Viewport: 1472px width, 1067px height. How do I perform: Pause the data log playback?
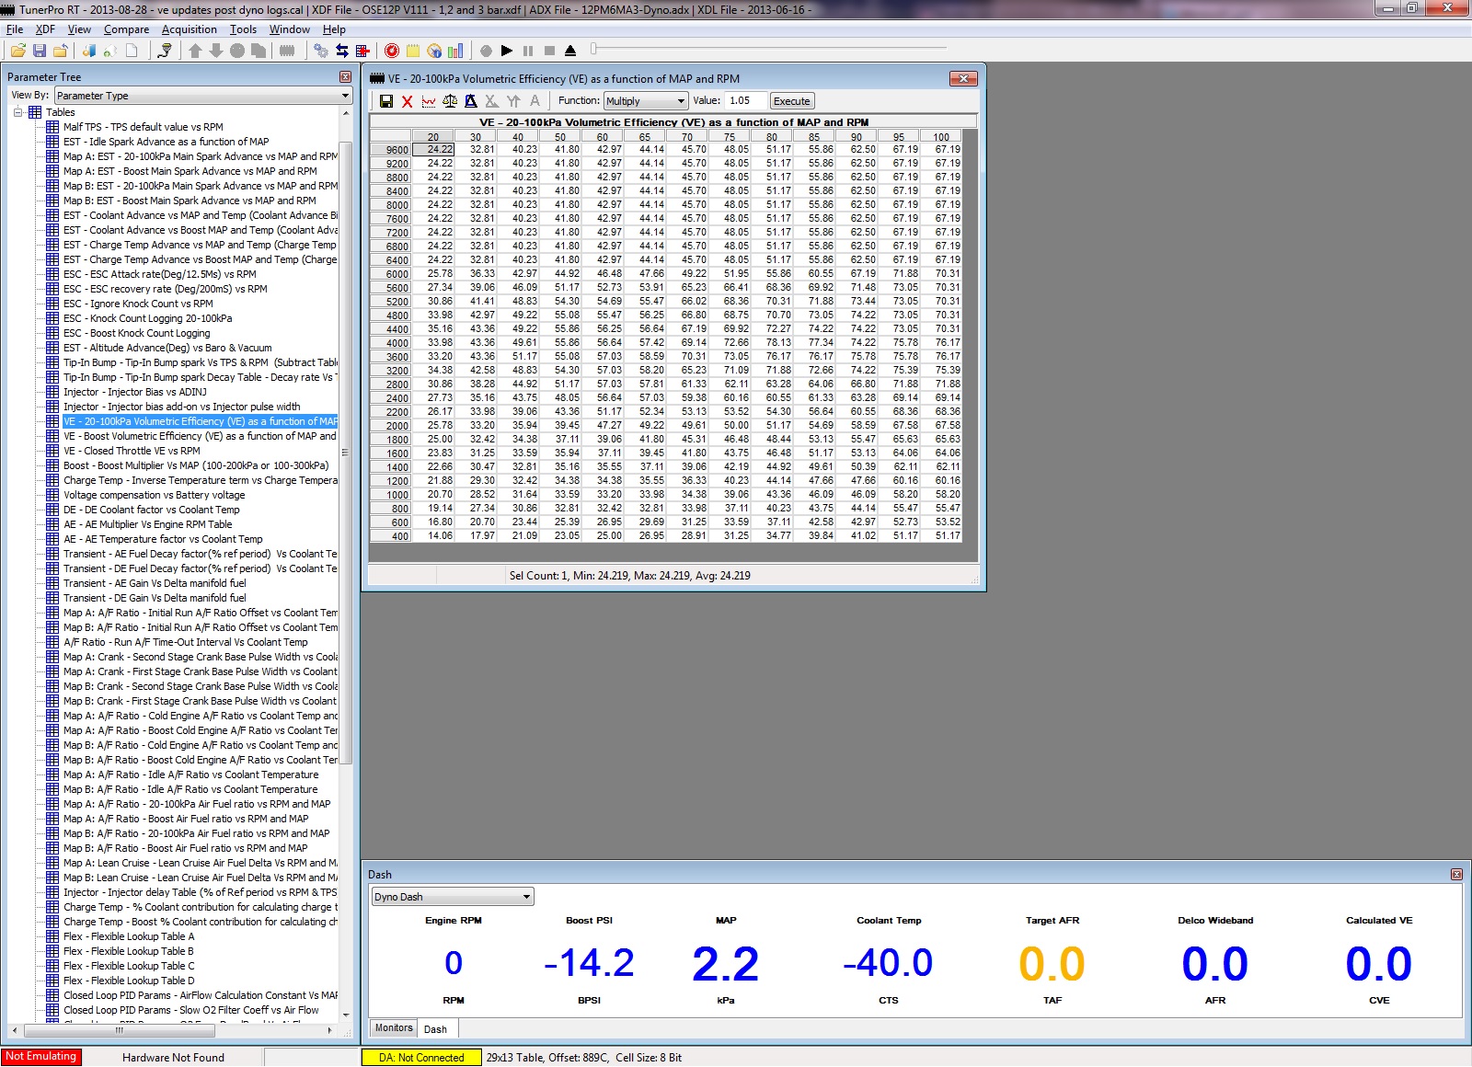[528, 51]
